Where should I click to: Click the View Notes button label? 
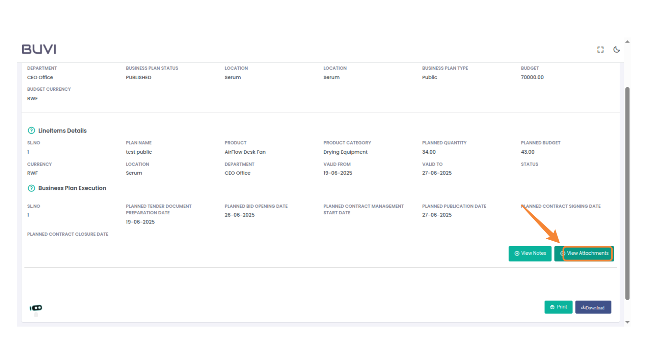click(533, 253)
